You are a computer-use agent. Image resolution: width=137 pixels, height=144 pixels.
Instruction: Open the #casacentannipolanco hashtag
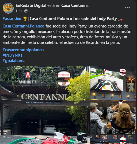tap(23, 50)
